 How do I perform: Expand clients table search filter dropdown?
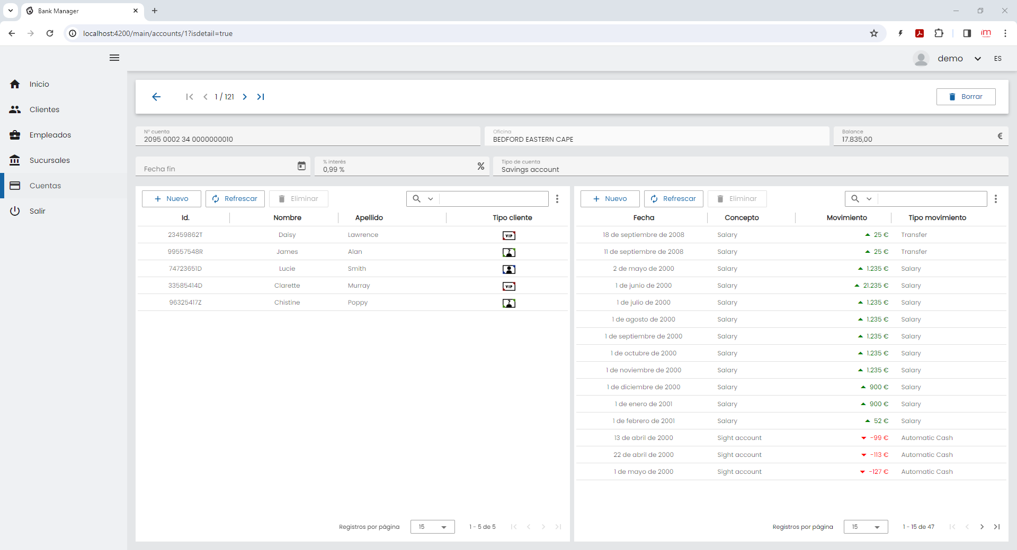(431, 199)
